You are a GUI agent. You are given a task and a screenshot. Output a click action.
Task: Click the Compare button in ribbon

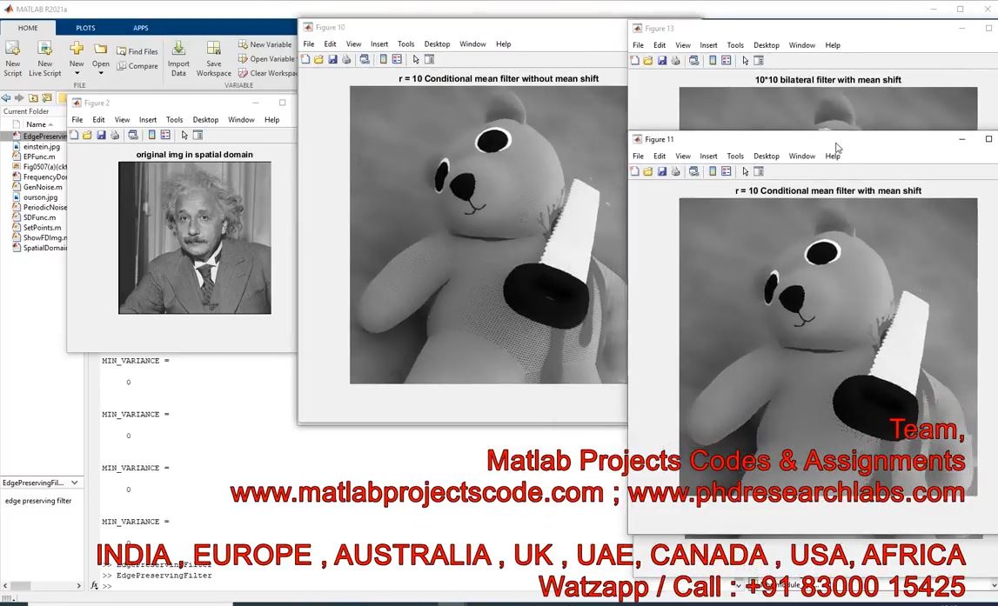coord(137,66)
